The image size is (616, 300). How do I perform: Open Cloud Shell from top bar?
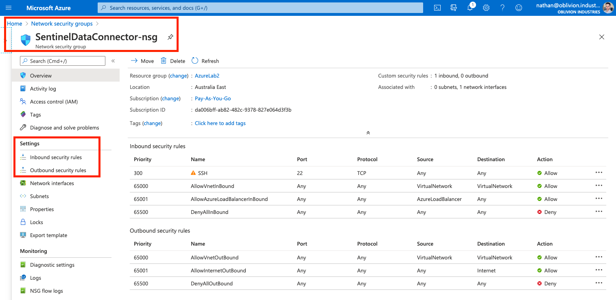(437, 8)
